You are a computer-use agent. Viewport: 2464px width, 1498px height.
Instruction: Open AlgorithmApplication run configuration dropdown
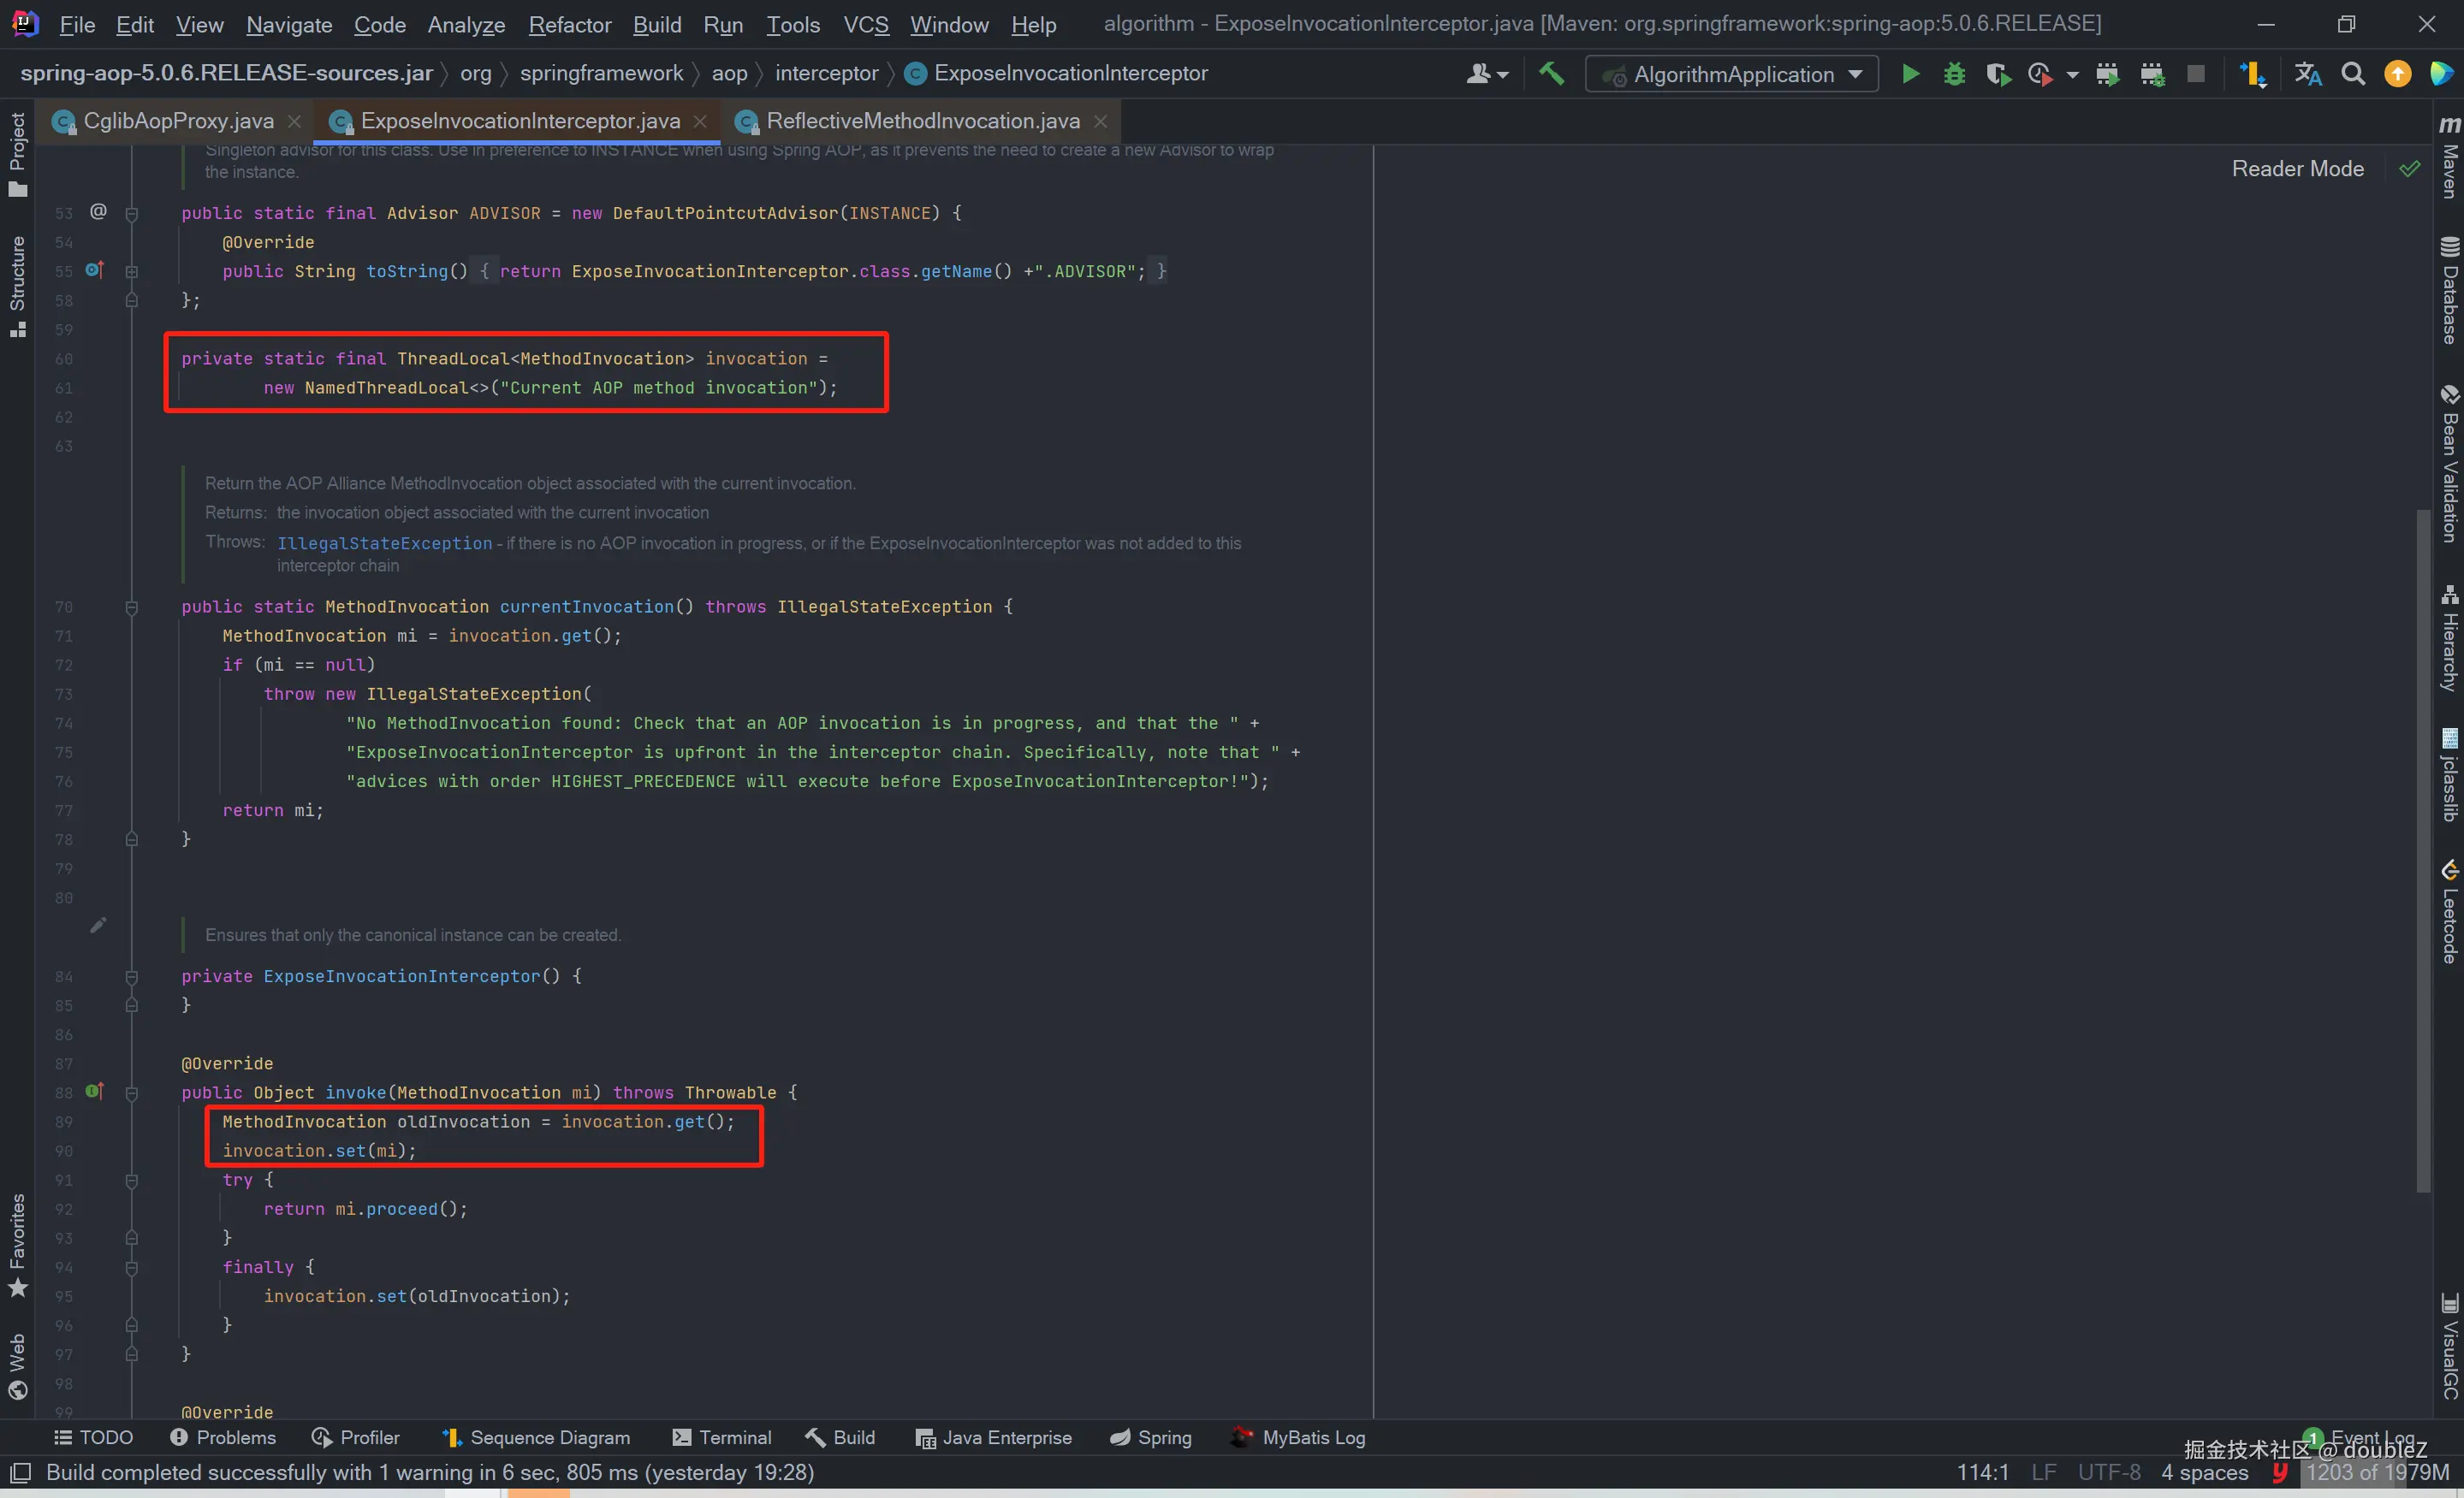point(1733,75)
